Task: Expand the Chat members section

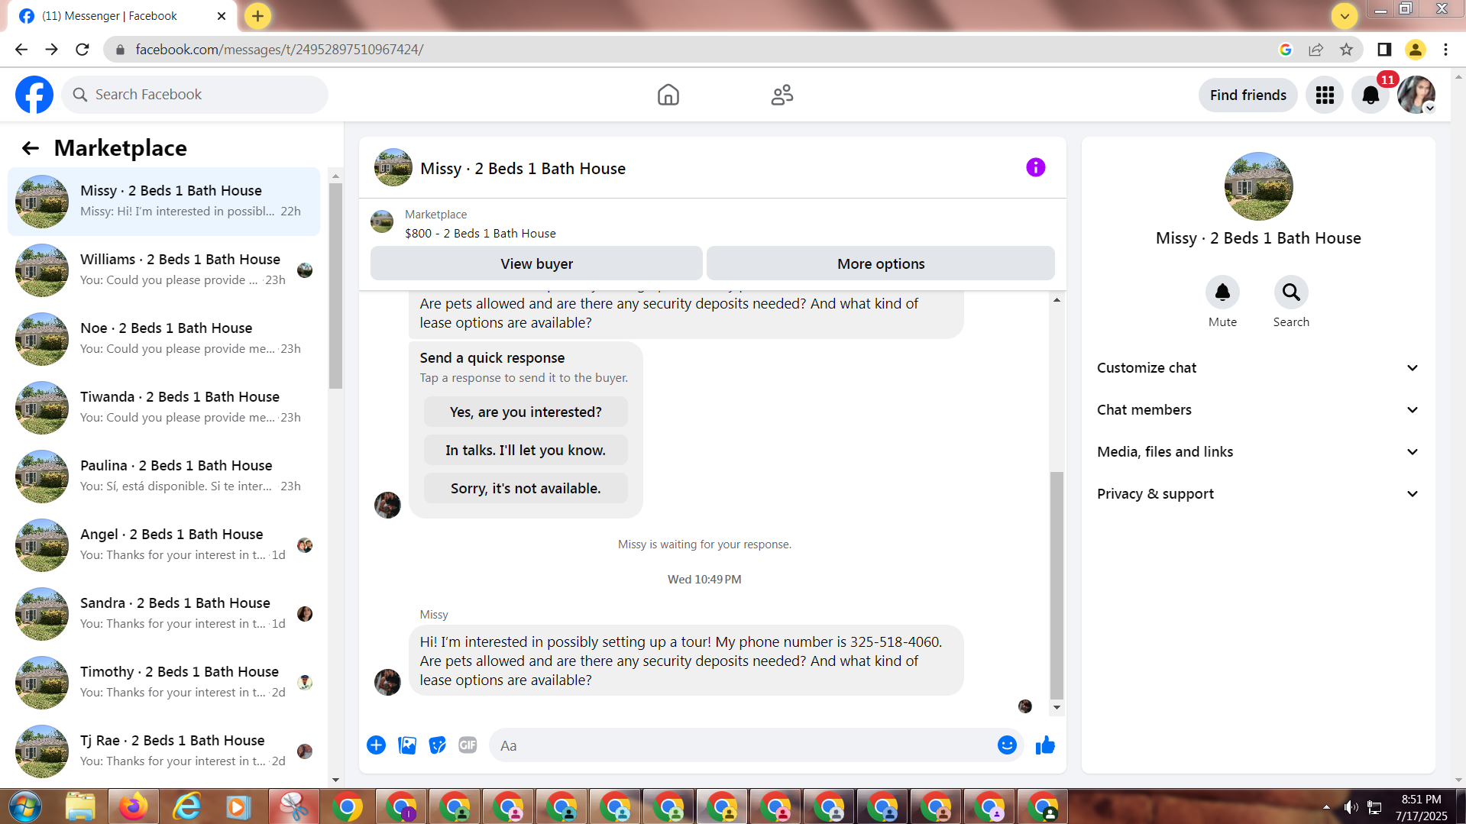Action: (1258, 410)
